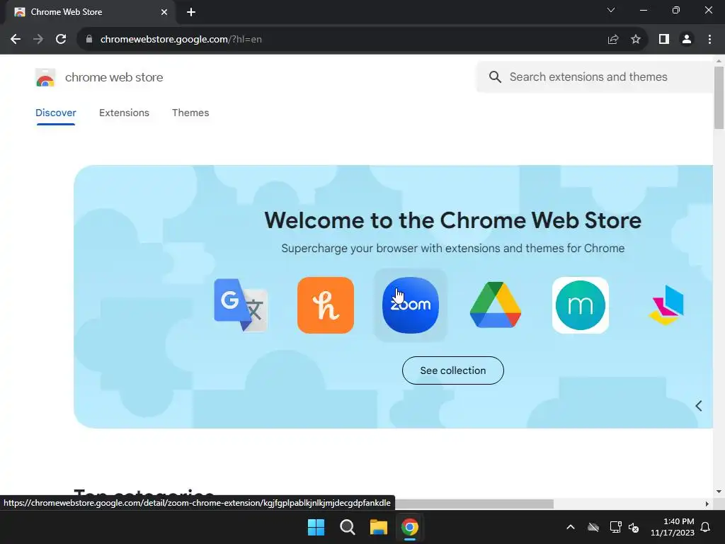Open the Chrome profile avatar
This screenshot has height=544, width=725.
point(687,40)
